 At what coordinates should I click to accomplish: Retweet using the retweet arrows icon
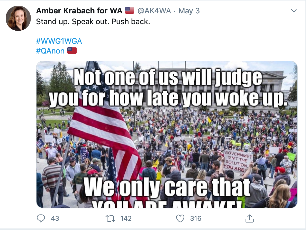110,218
